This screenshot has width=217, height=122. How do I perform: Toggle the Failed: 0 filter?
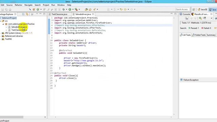pyautogui.click(x=206, y=28)
